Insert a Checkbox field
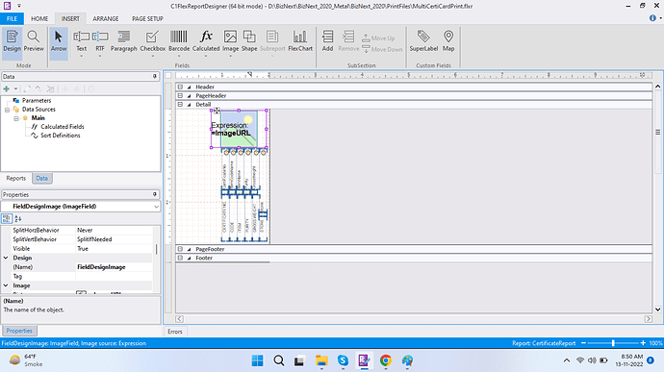This screenshot has width=664, height=372. [152, 41]
